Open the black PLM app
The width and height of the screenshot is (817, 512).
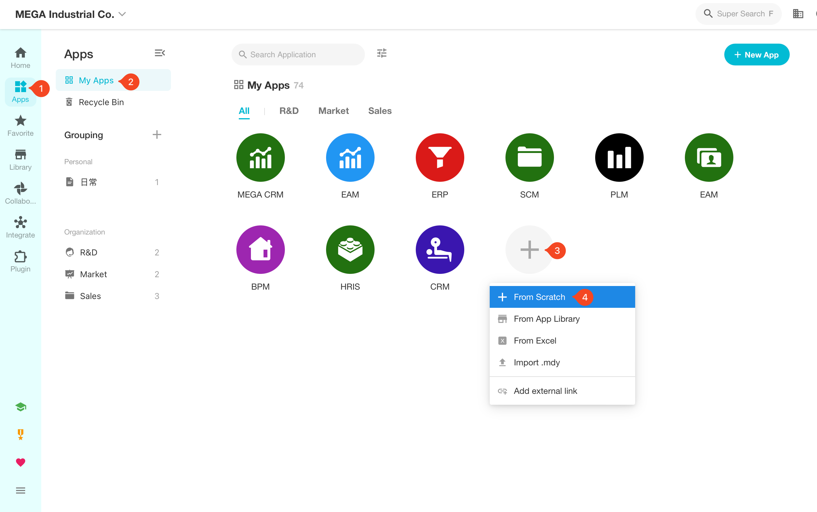point(619,158)
